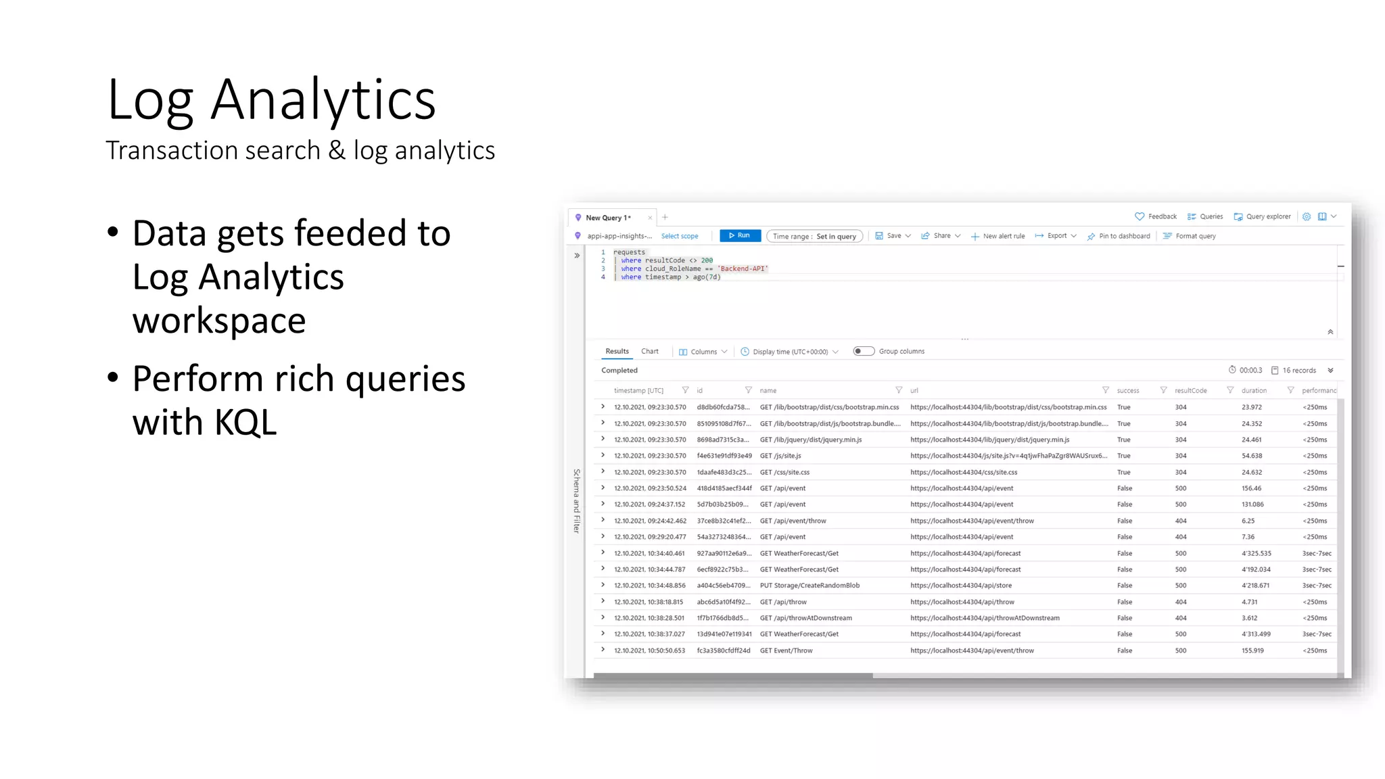Expand the GET Event/Throw row

603,650
